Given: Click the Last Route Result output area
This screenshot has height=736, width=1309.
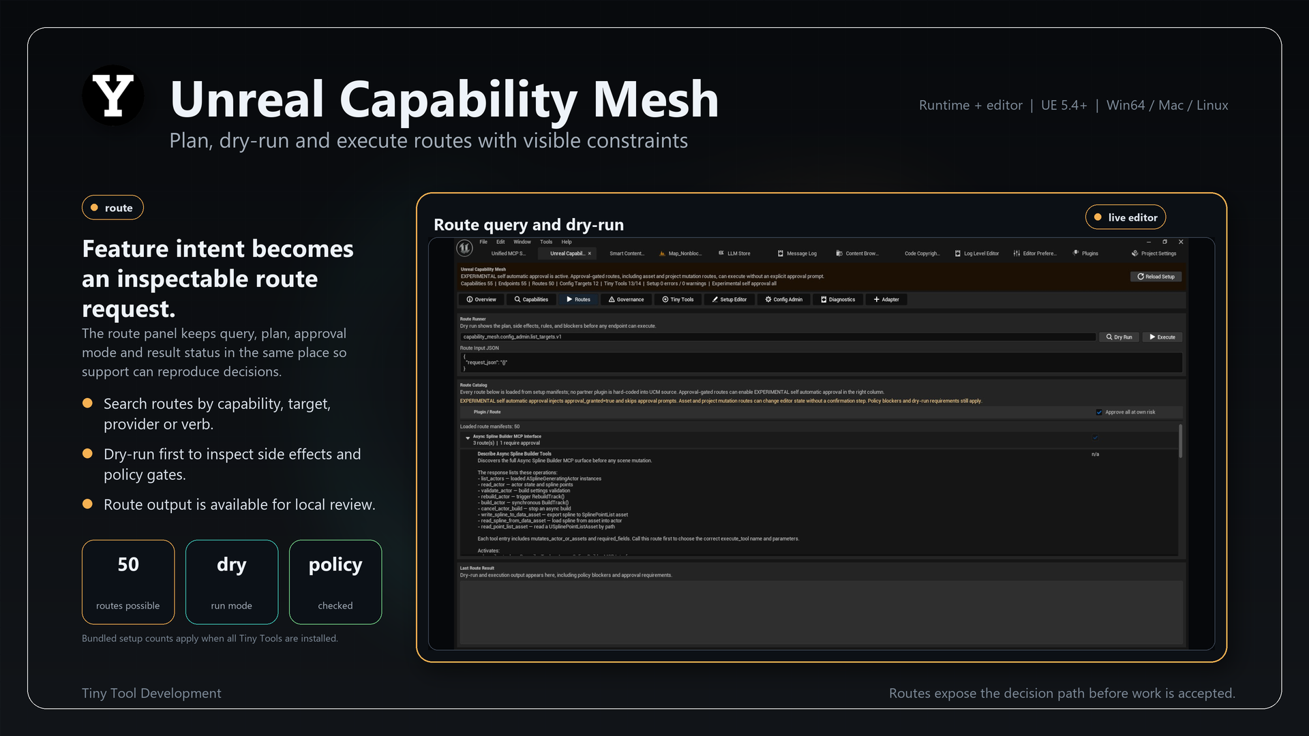Looking at the screenshot, I should (821, 612).
